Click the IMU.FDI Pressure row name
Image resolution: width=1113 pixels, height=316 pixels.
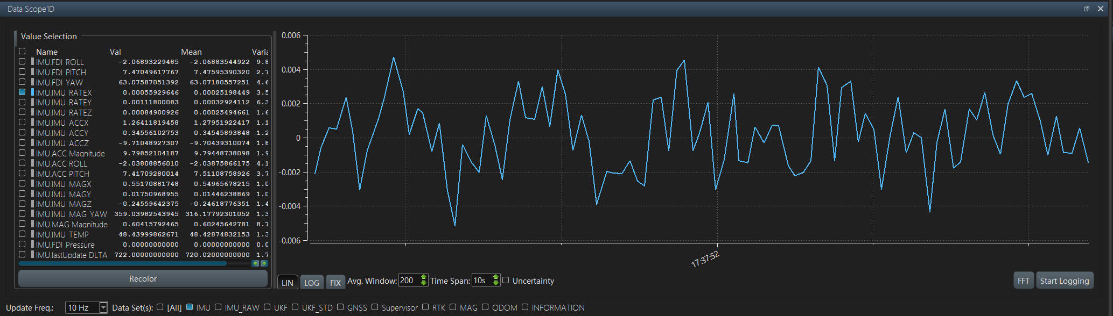tap(65, 245)
